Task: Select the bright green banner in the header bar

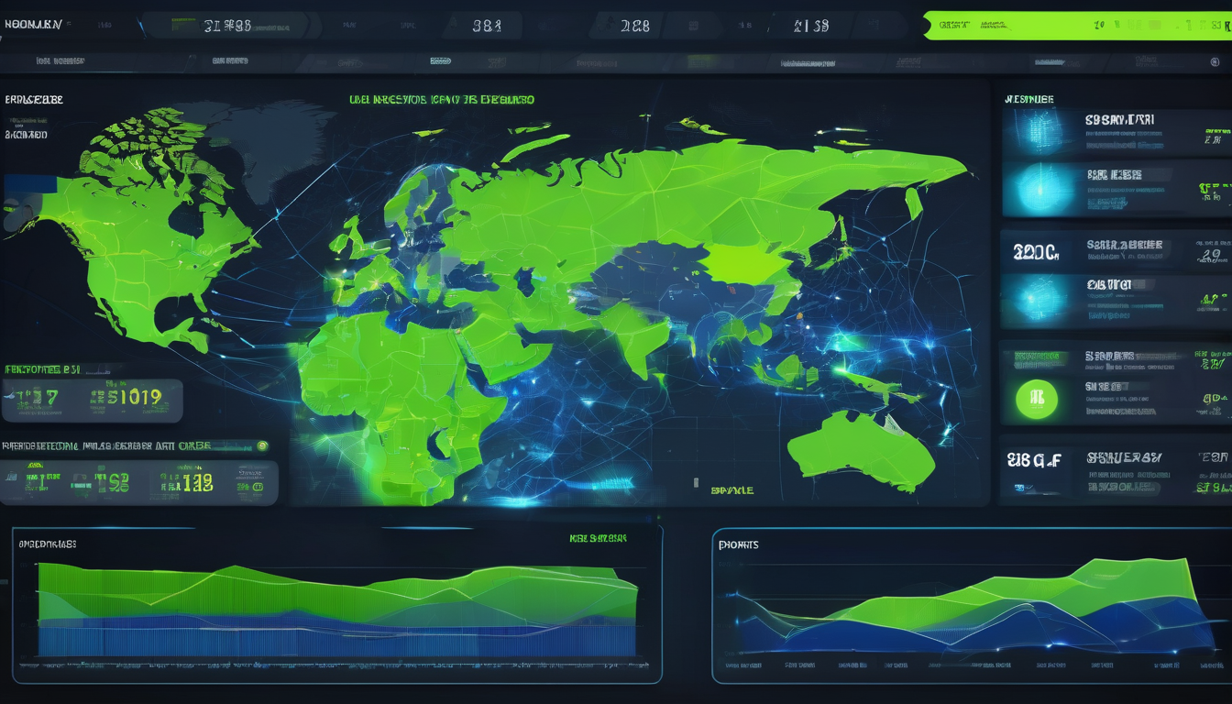Action: click(x=1078, y=25)
